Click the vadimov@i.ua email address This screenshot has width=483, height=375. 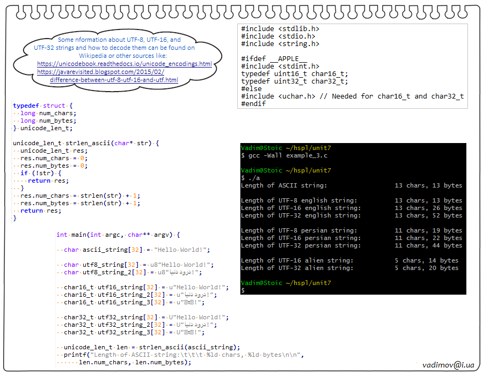[x=448, y=365]
